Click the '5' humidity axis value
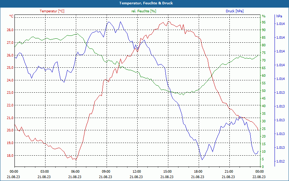 coord(263,159)
